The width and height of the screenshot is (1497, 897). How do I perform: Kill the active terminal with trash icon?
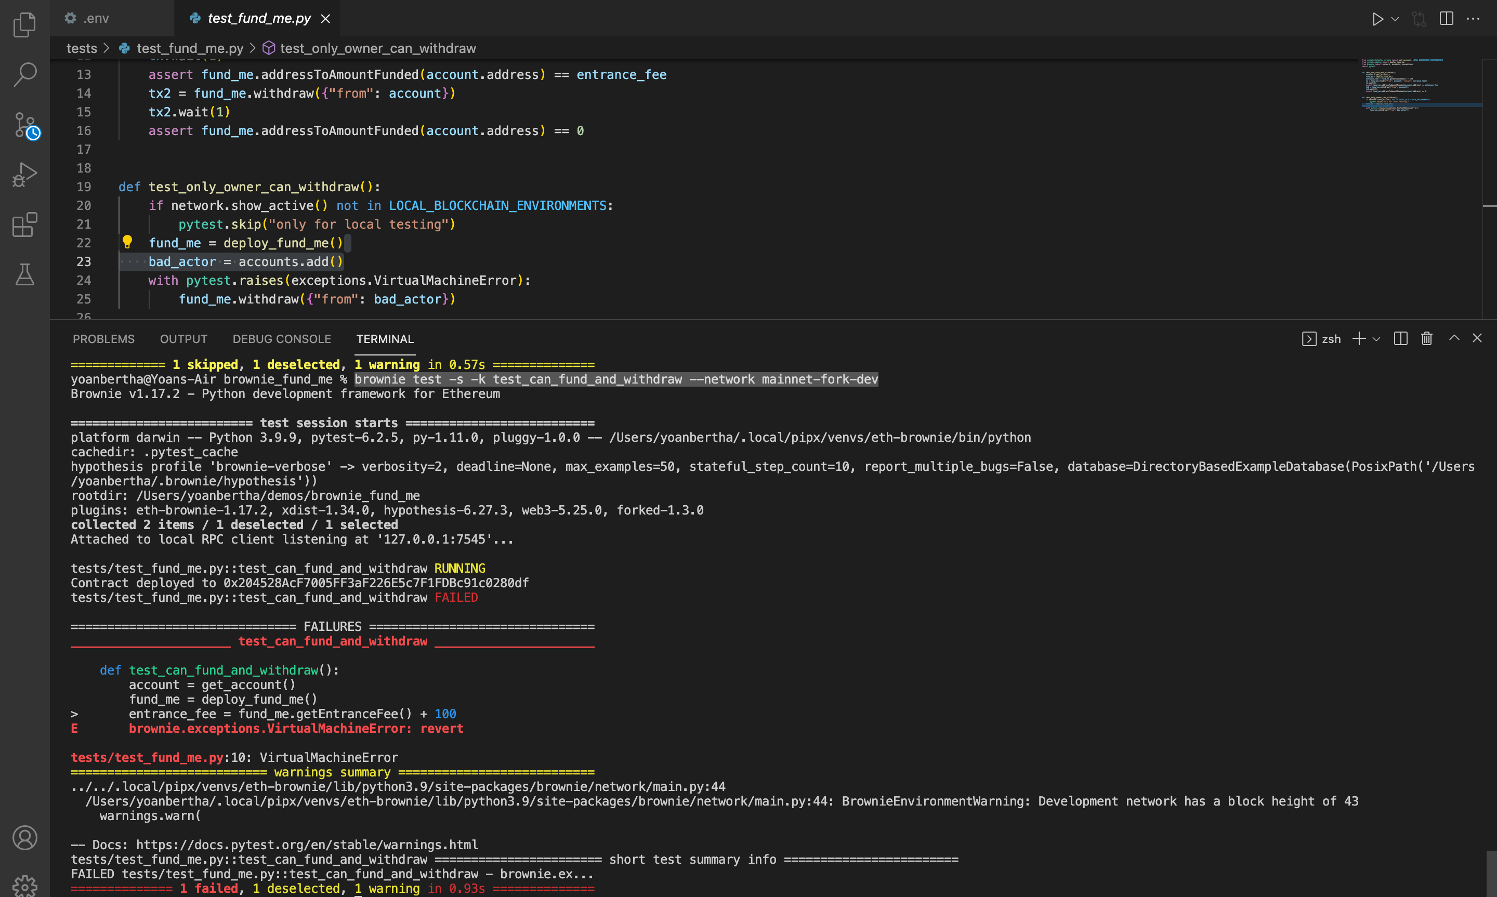click(1426, 338)
